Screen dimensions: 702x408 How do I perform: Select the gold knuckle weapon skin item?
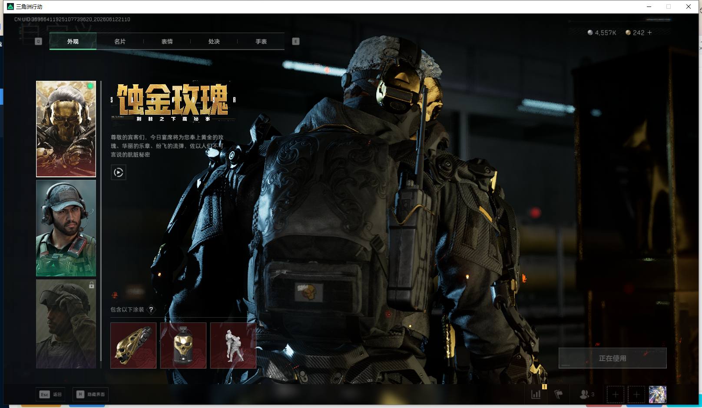(133, 345)
